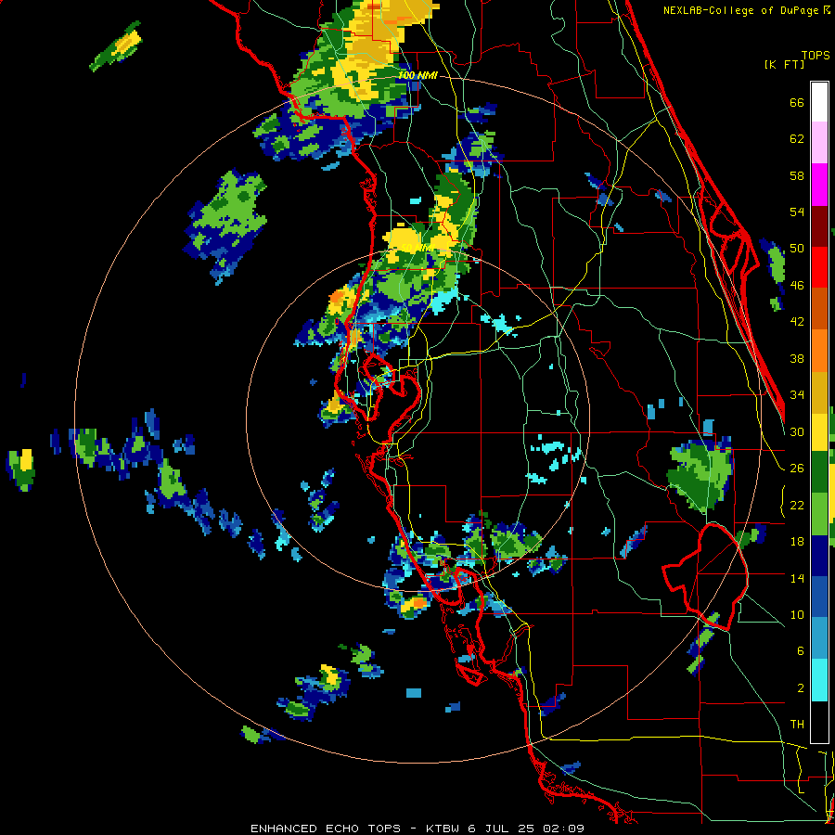Click the medium blue 14 K FT legend swatch

click(x=819, y=597)
